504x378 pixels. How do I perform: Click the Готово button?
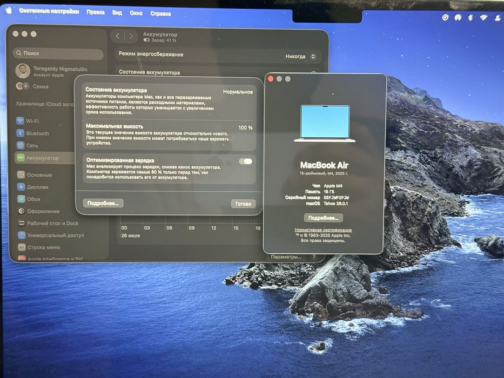[243, 204]
